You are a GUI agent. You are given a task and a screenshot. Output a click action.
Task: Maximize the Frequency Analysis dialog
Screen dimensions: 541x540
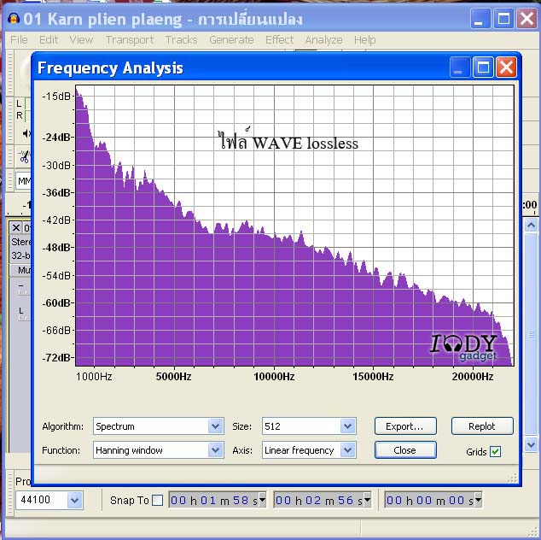[x=483, y=67]
